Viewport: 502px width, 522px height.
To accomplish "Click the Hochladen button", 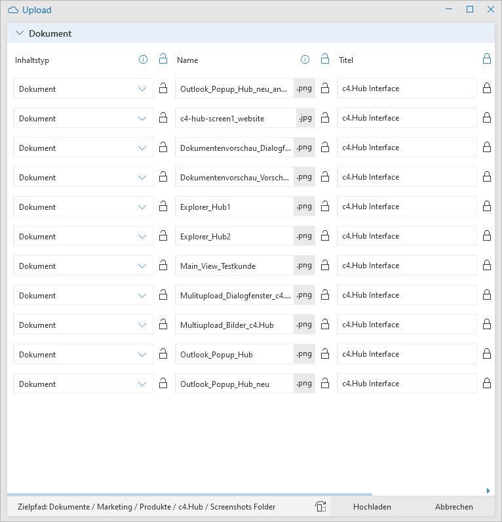I will pos(372,507).
